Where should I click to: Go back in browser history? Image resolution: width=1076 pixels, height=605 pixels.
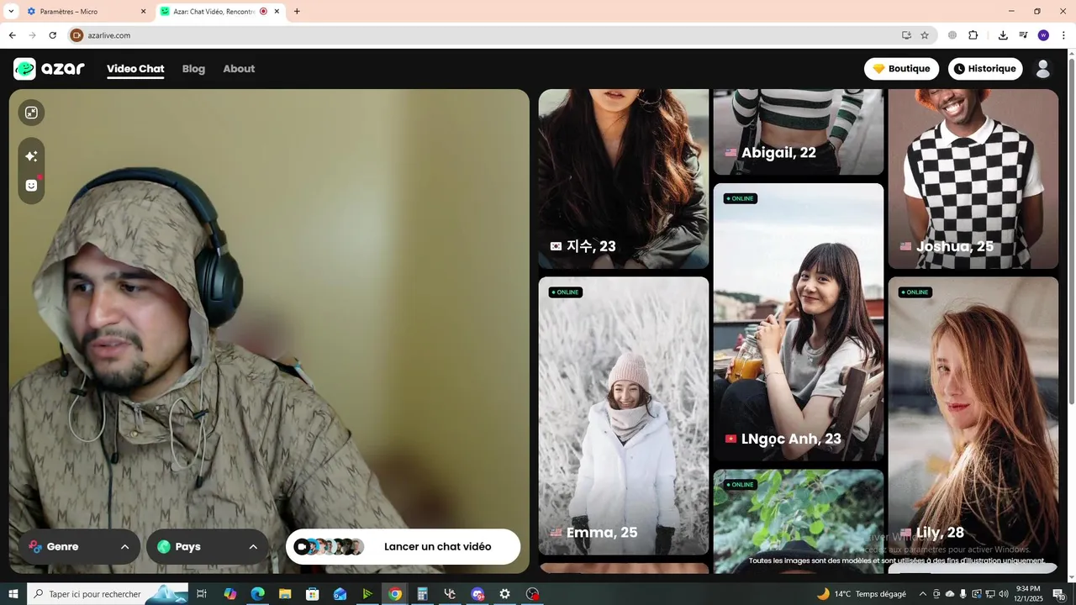click(12, 35)
